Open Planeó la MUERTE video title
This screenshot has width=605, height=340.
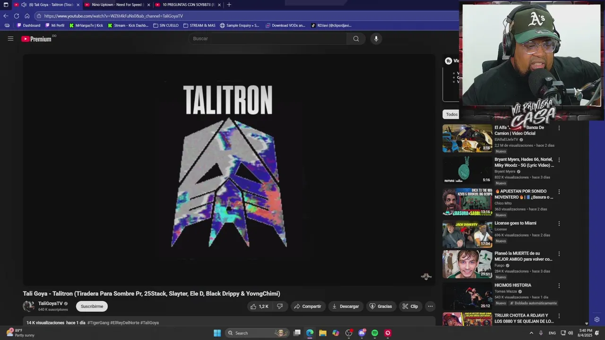point(523,256)
